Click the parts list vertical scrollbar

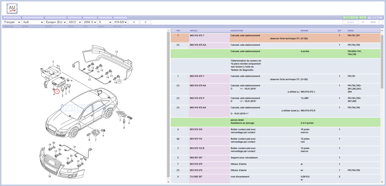pos(382,105)
